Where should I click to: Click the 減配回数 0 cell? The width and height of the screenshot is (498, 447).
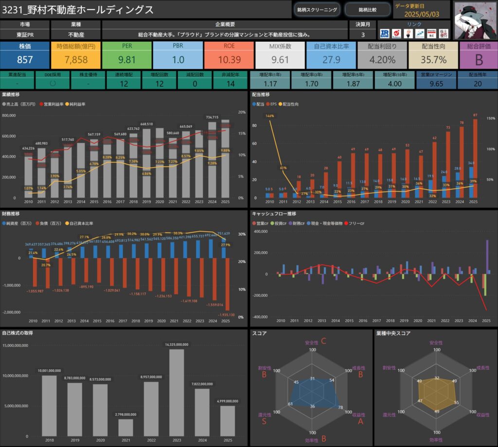click(195, 80)
